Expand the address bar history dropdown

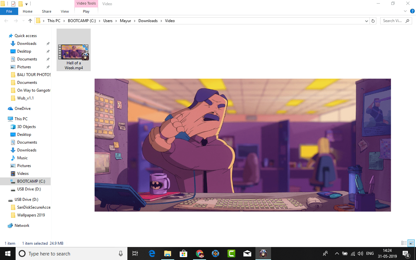pyautogui.click(x=366, y=21)
